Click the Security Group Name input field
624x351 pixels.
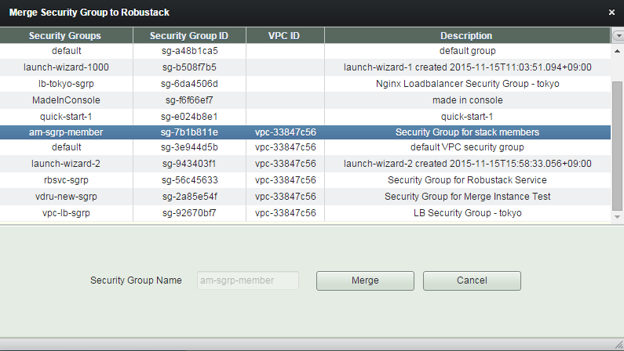(x=247, y=280)
